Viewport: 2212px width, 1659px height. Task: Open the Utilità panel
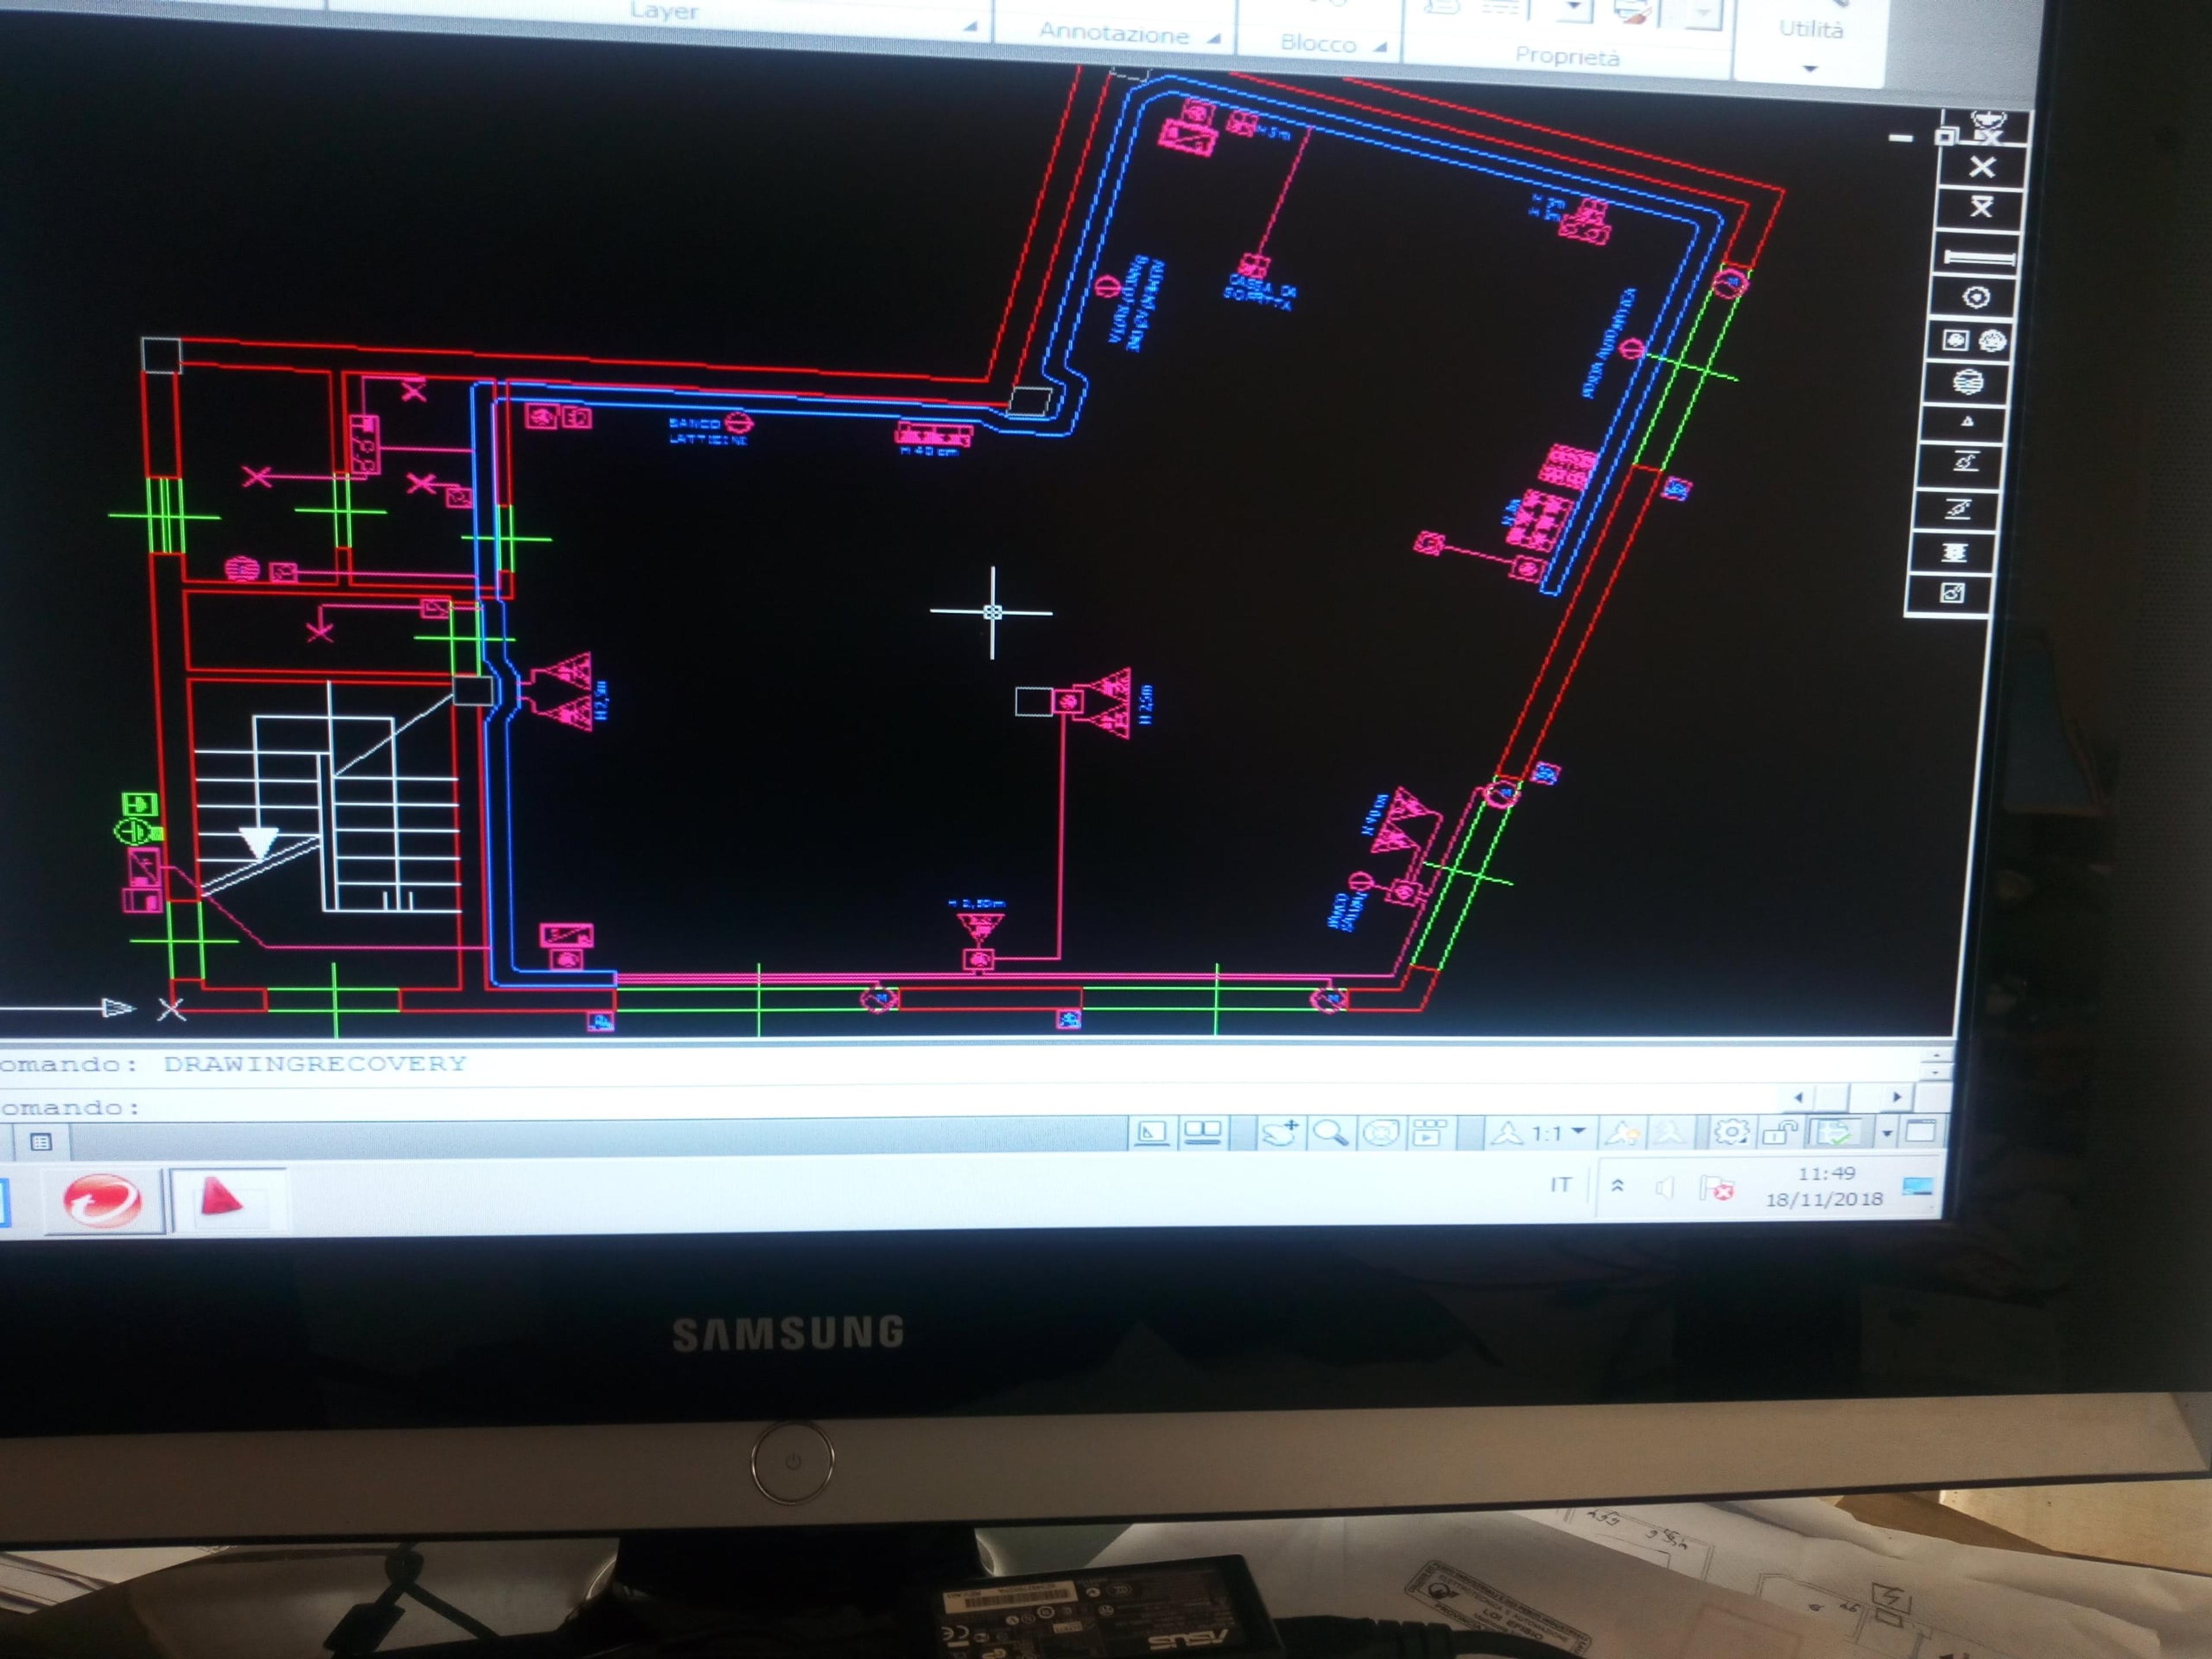click(1811, 30)
